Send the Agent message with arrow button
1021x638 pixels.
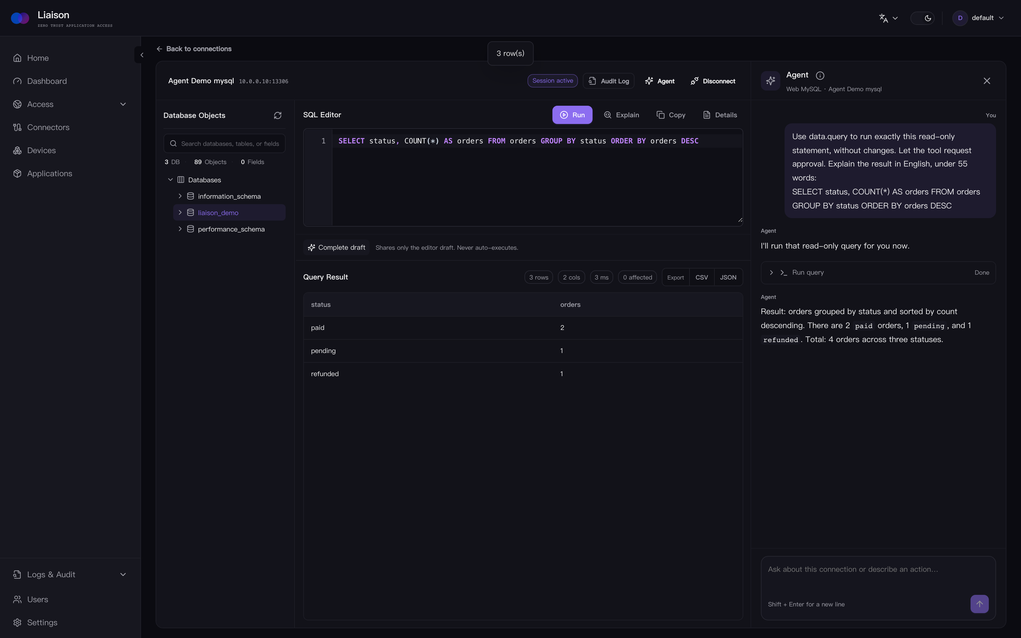click(x=979, y=604)
